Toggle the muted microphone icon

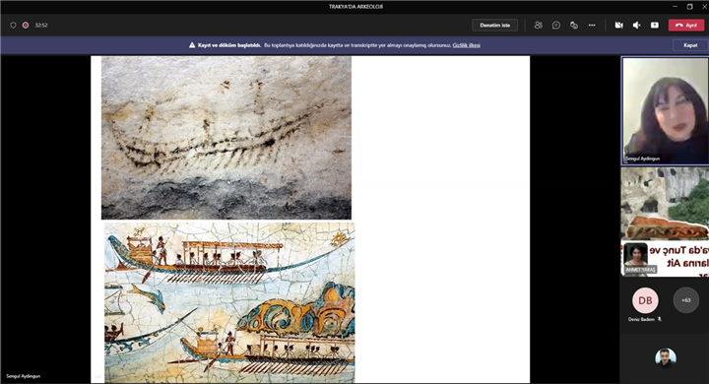[637, 26]
